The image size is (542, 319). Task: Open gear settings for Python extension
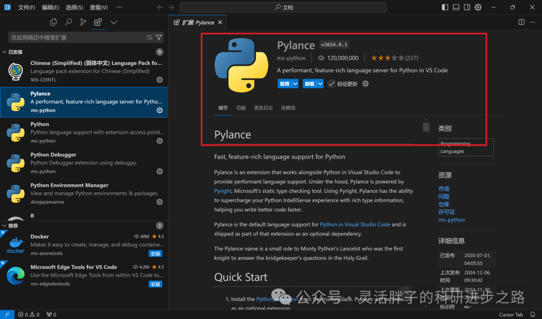(x=160, y=141)
